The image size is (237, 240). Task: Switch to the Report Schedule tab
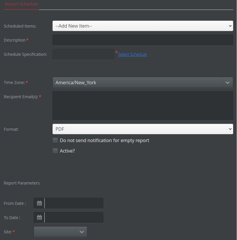21,4
